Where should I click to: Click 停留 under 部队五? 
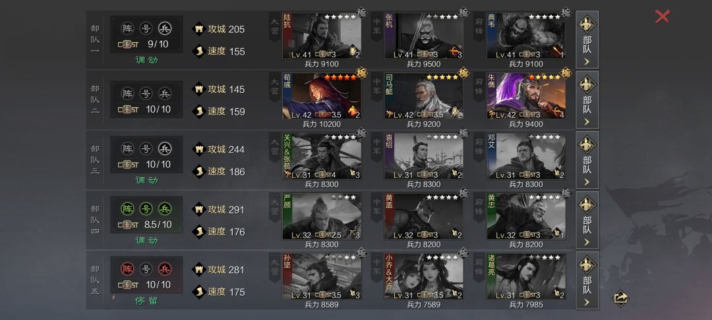146,300
